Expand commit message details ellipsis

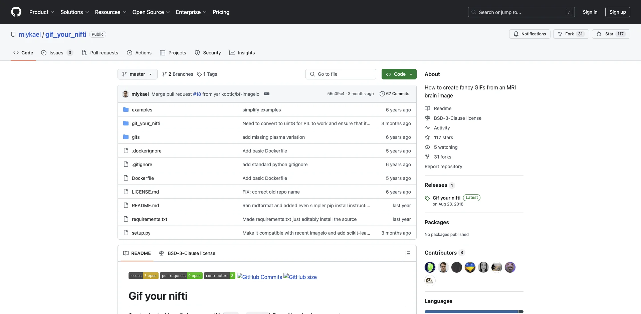click(x=267, y=94)
